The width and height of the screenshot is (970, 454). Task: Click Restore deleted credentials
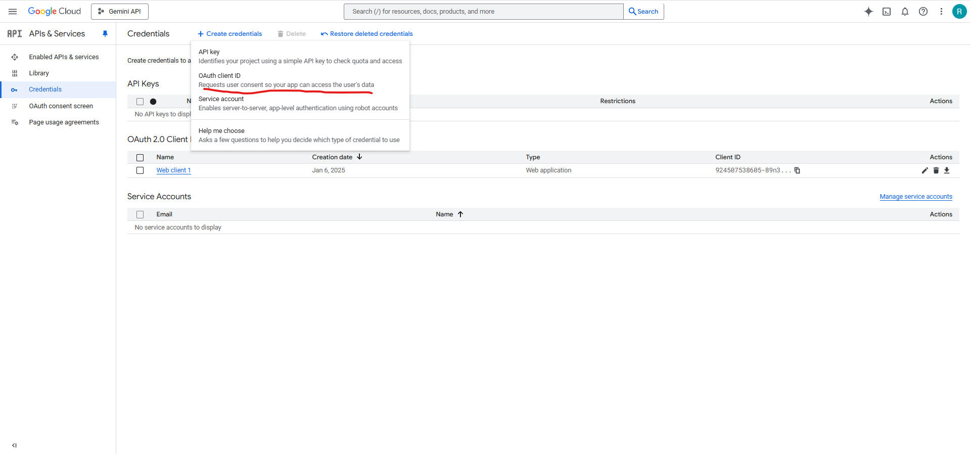click(x=366, y=34)
